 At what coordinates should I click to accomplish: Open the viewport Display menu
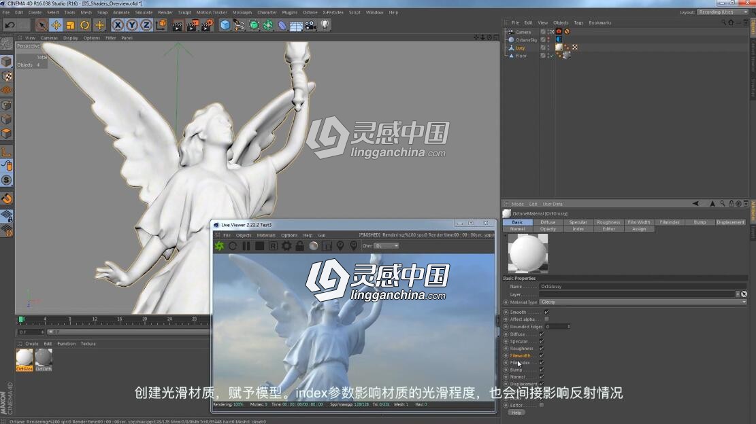coord(70,38)
